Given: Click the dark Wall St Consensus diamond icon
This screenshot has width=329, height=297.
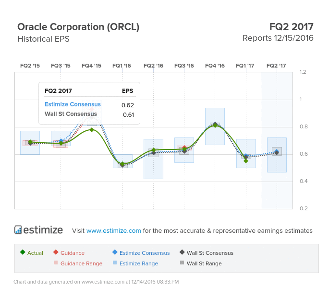Looking at the screenshot, I should pos(182,252).
